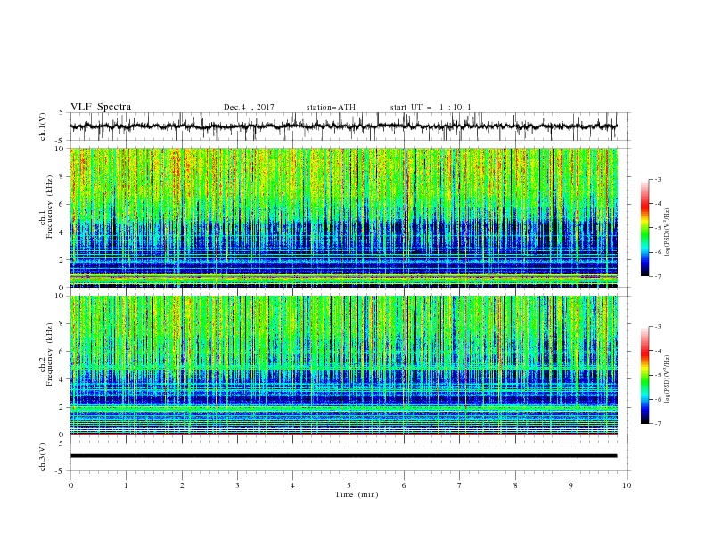This screenshot has width=706, height=545.
Task: Click the "Time (min)" axis label
Action: (357, 494)
